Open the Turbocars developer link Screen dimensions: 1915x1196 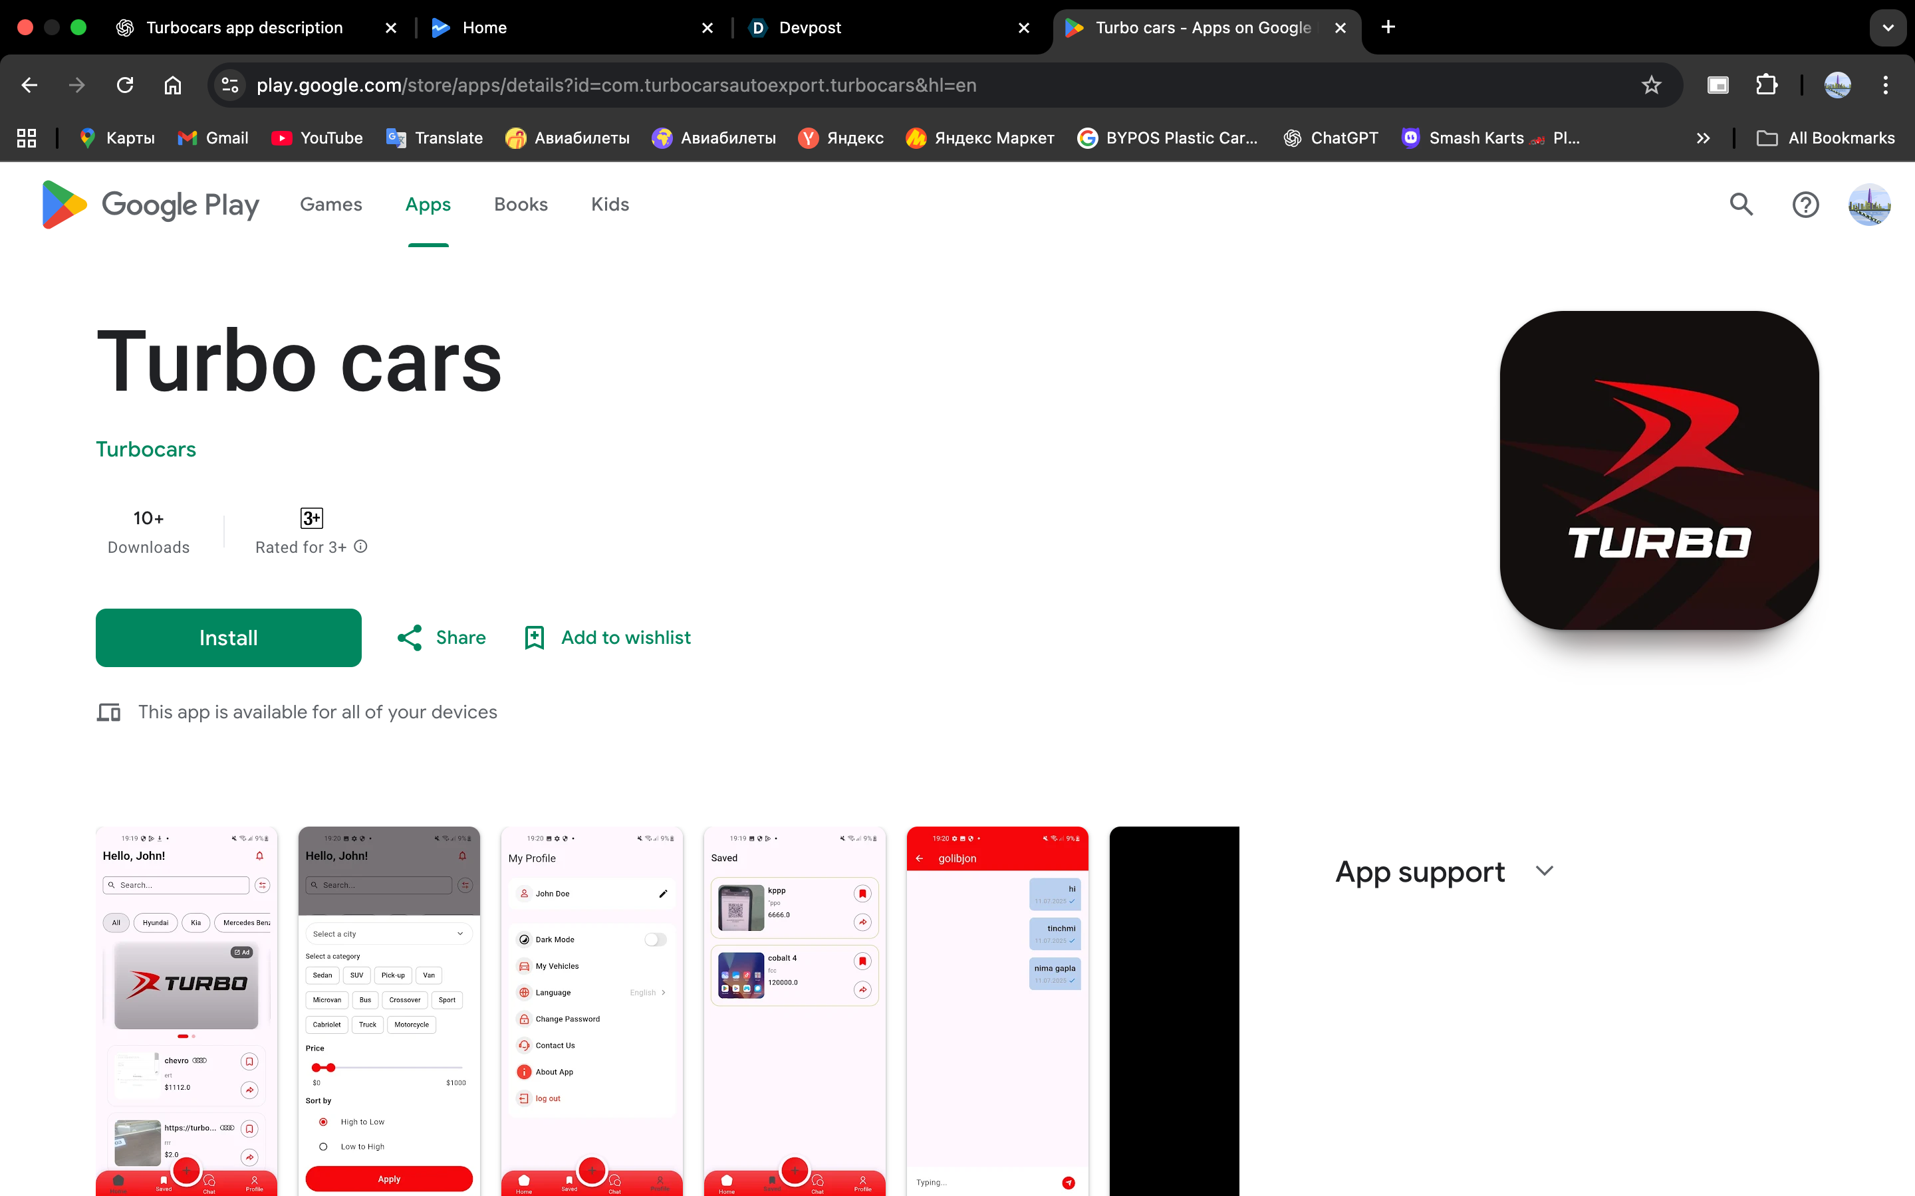146,449
